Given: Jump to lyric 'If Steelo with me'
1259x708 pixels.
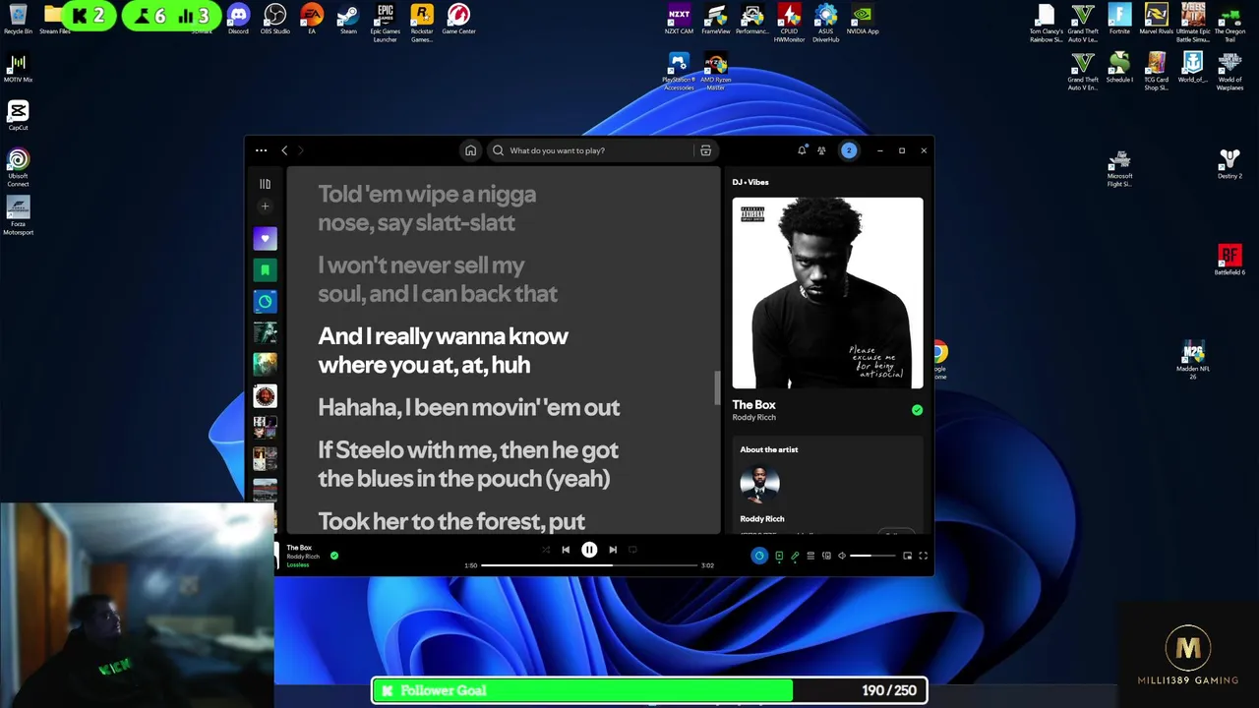Looking at the screenshot, I should click(467, 463).
